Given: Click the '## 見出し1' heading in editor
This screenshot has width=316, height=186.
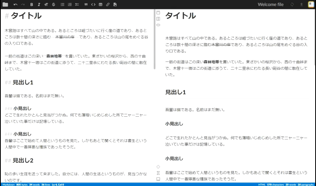Looking at the screenshot, I should click(x=19, y=82).
